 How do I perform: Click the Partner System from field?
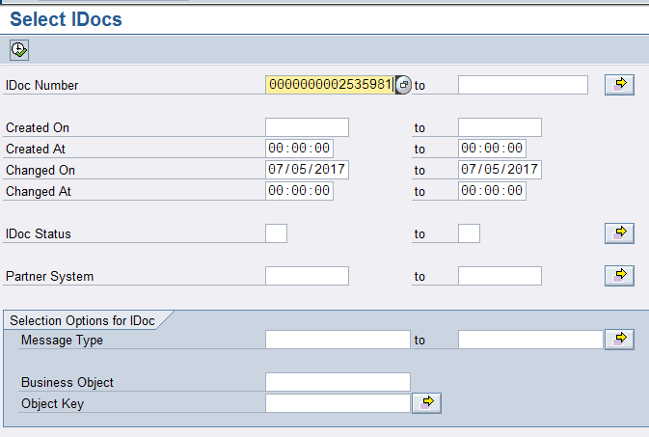(x=307, y=276)
